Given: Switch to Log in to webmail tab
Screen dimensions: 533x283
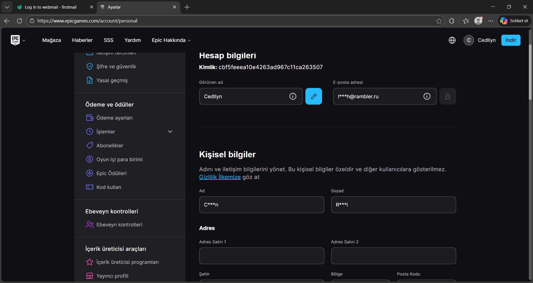Looking at the screenshot, I should 55,7.
